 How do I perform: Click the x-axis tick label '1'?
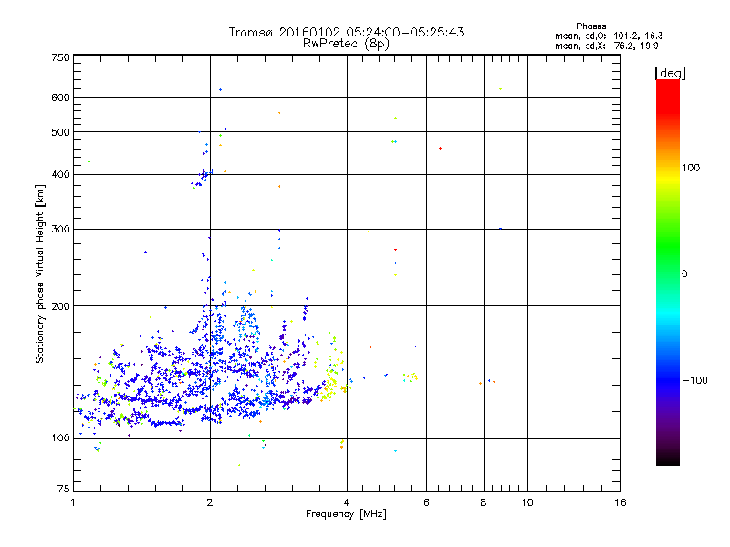coord(73,502)
